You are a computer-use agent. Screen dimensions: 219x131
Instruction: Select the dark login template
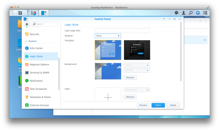pyautogui.click(x=137, y=50)
